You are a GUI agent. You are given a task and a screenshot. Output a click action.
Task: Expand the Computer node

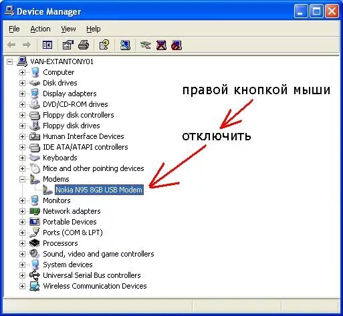point(22,72)
